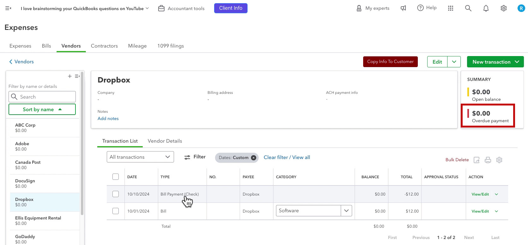Switch to the Contractors tab

pos(104,46)
